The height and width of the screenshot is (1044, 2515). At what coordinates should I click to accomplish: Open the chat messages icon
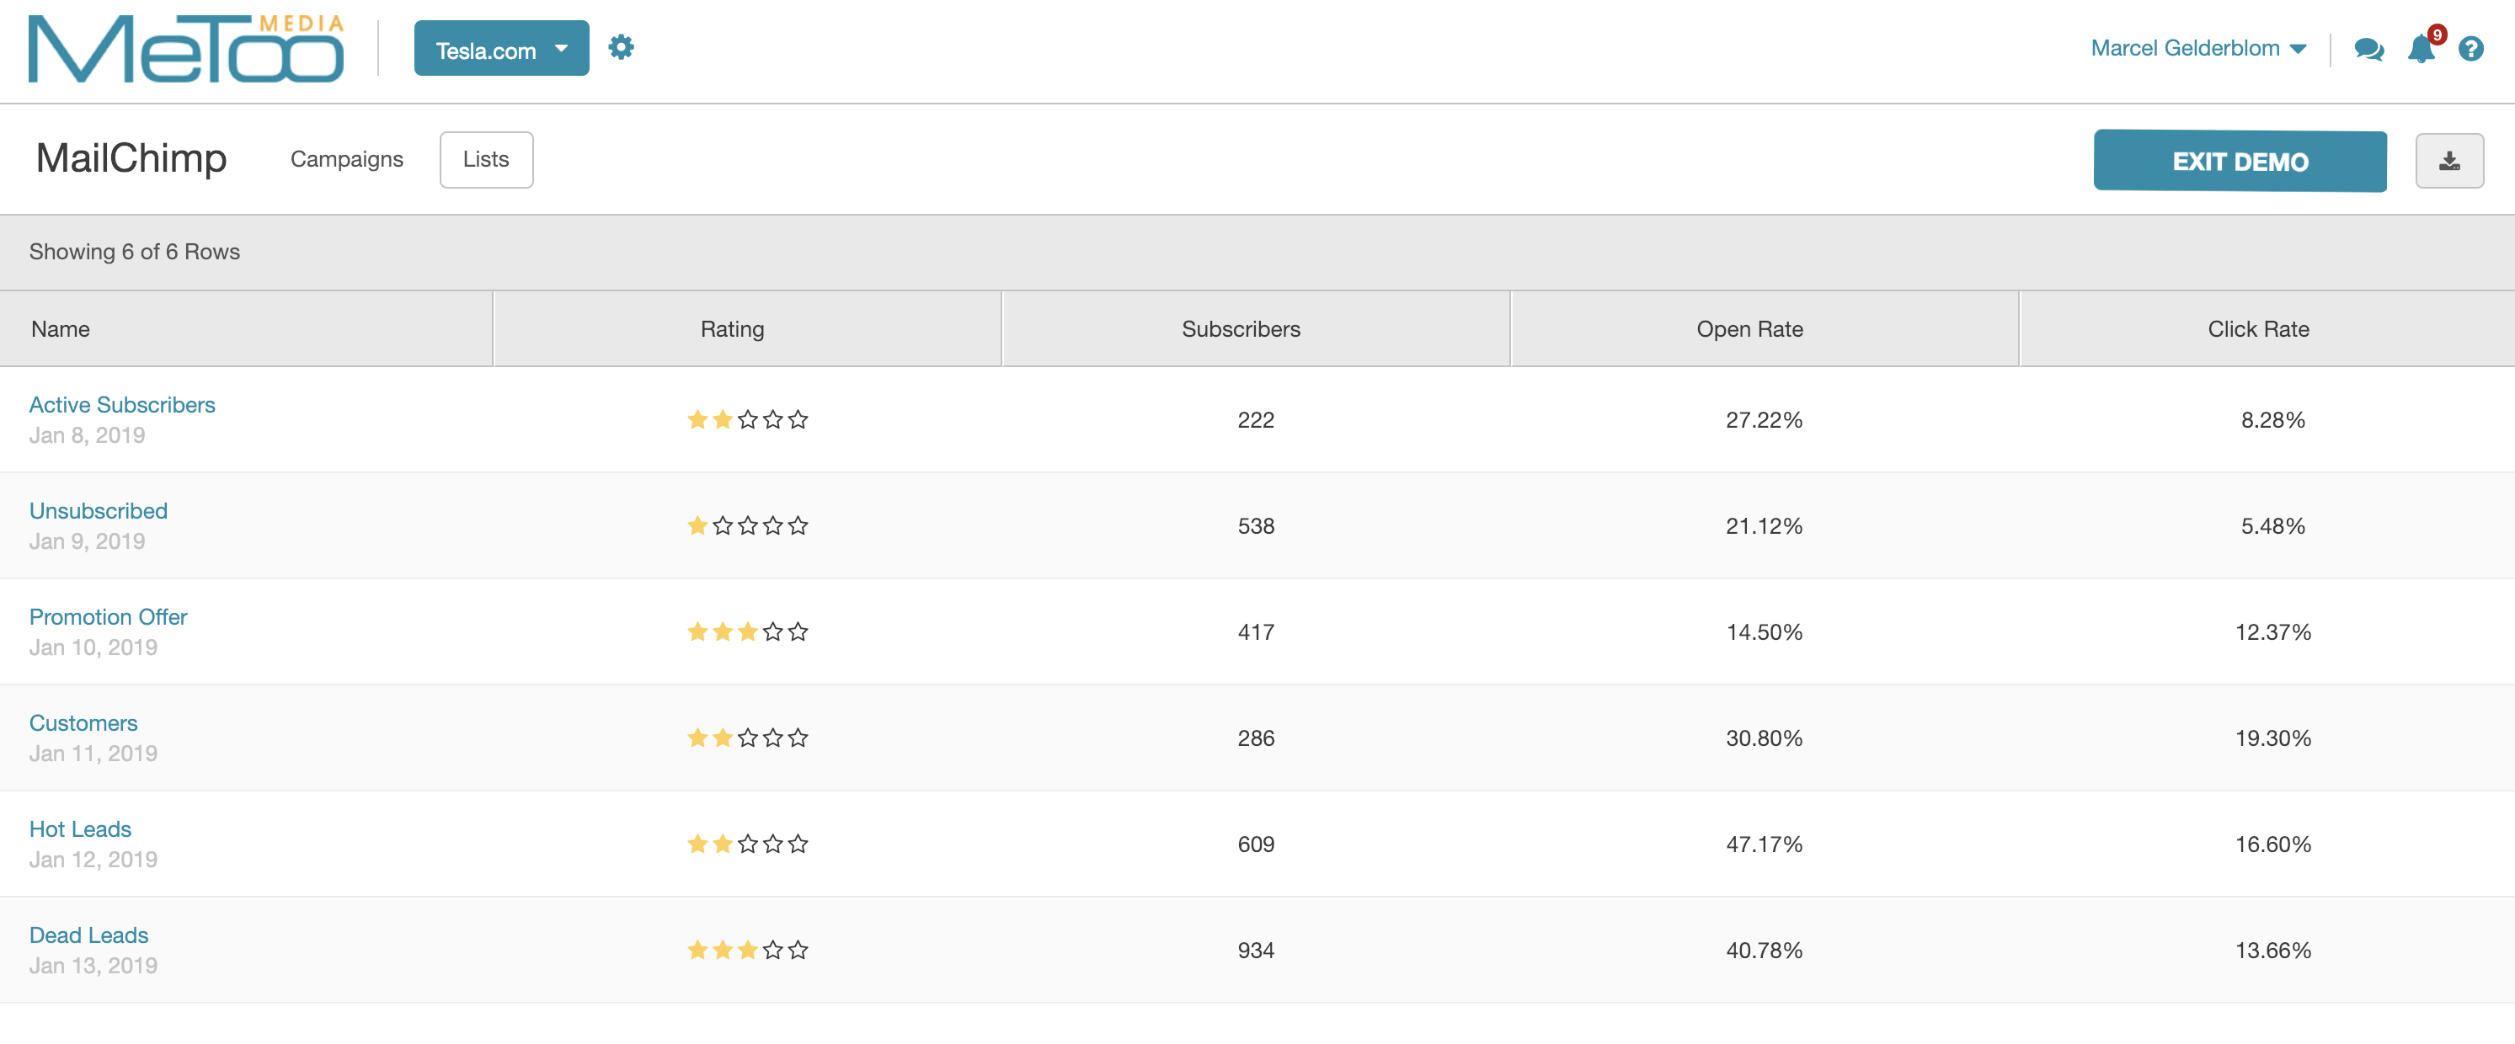click(x=2368, y=49)
